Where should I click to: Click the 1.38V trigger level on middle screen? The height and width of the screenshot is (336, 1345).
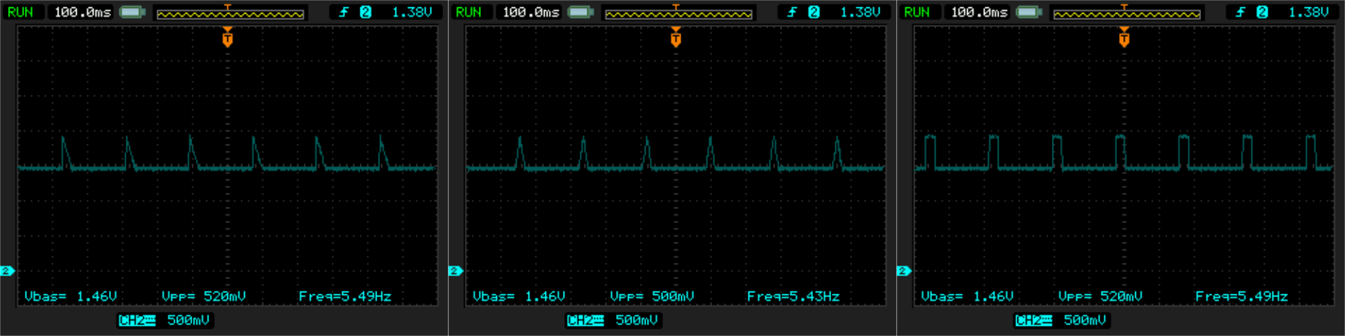click(x=860, y=12)
